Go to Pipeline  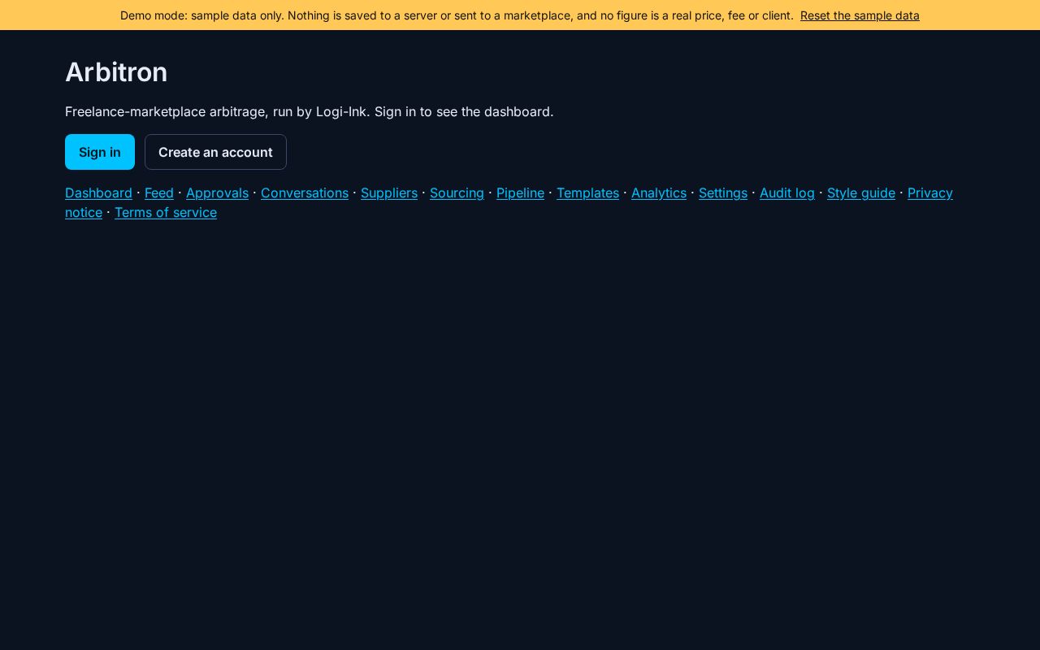coord(520,193)
